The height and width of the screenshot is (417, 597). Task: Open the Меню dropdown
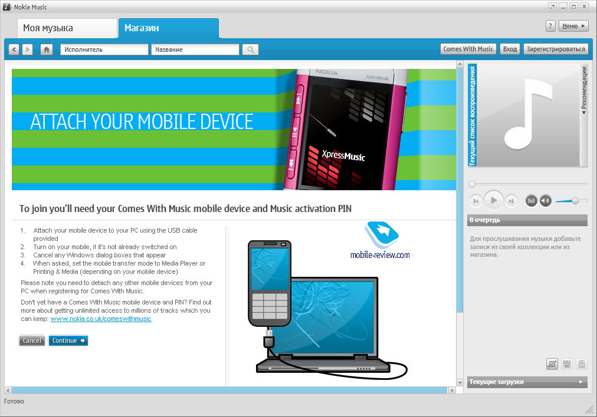tap(573, 26)
